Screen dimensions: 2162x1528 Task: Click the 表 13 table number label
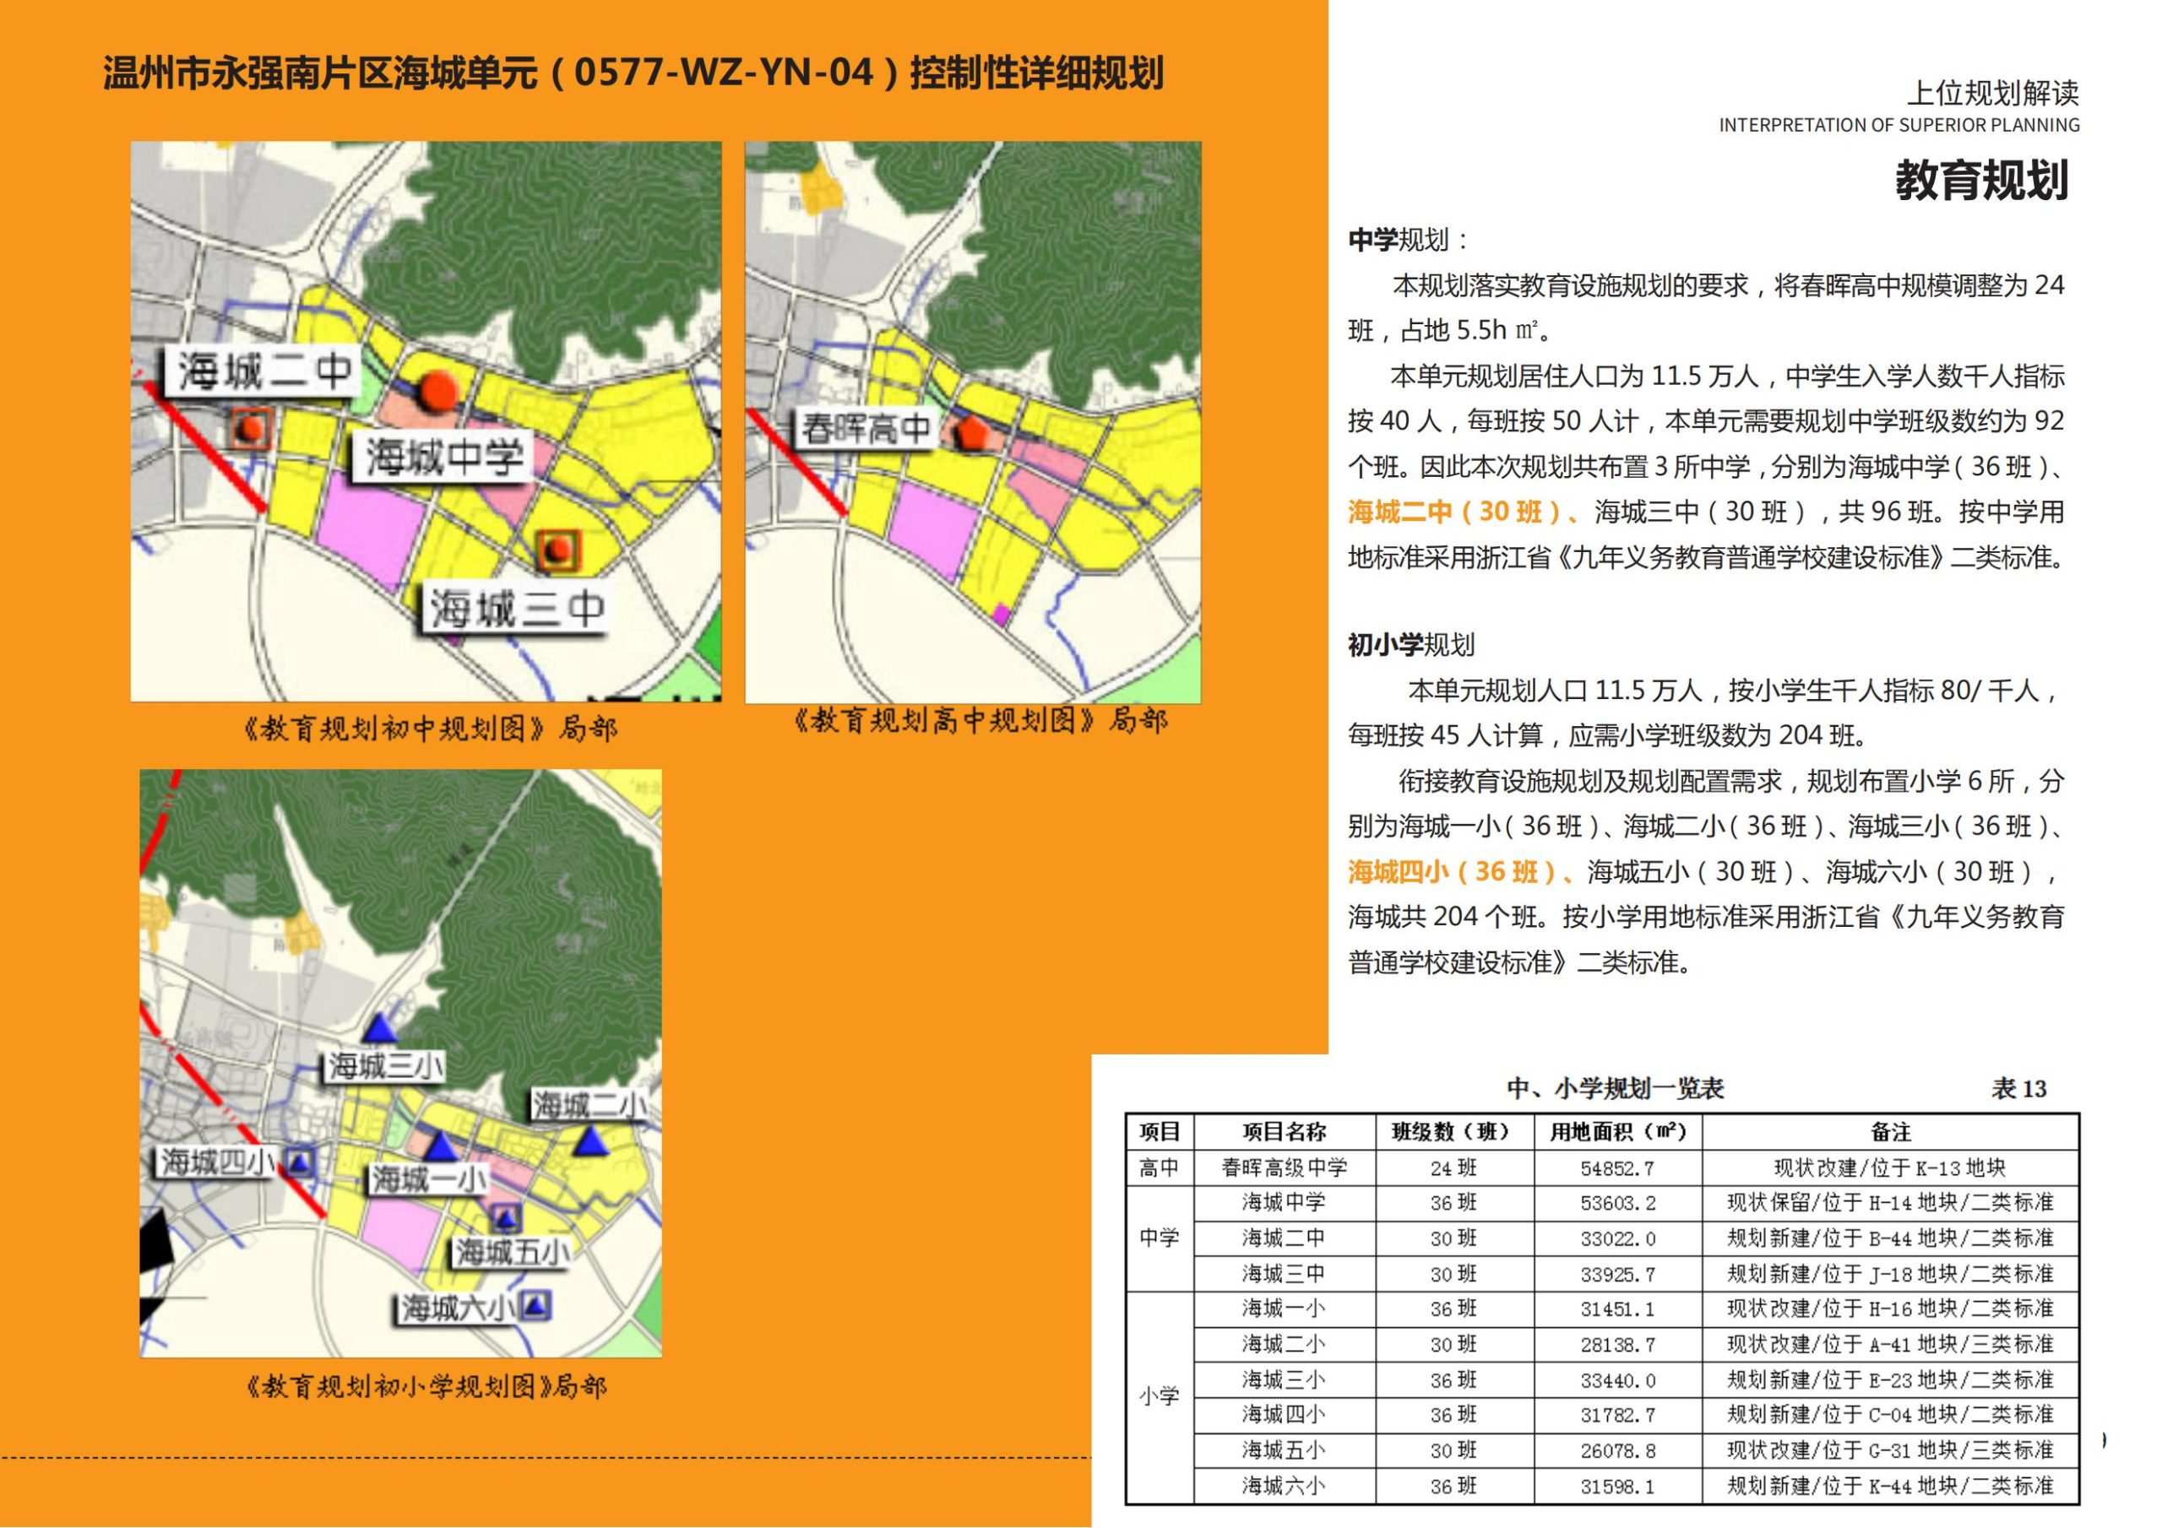pos(2020,1088)
